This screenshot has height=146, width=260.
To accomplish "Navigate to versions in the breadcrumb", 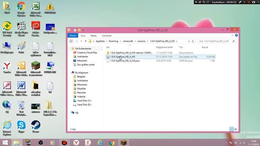I will [x=141, y=41].
